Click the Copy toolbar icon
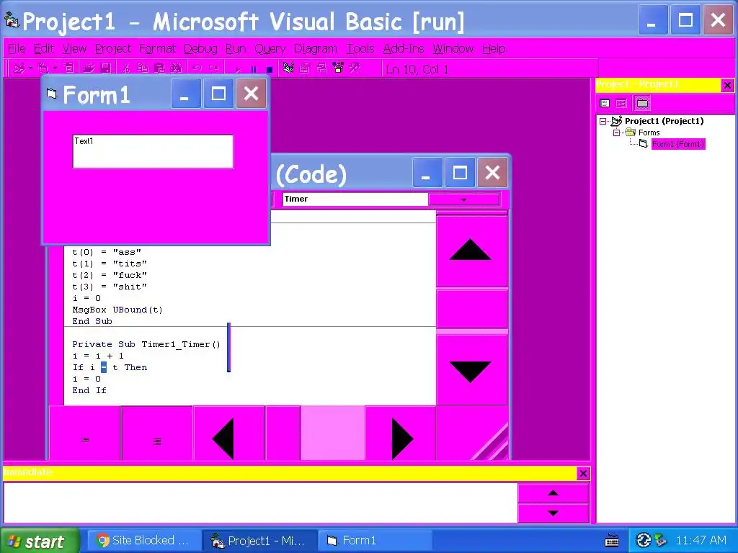738x553 pixels. (142, 68)
